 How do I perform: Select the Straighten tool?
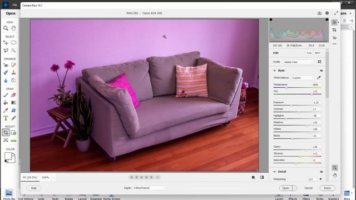pyautogui.click(x=13, y=141)
